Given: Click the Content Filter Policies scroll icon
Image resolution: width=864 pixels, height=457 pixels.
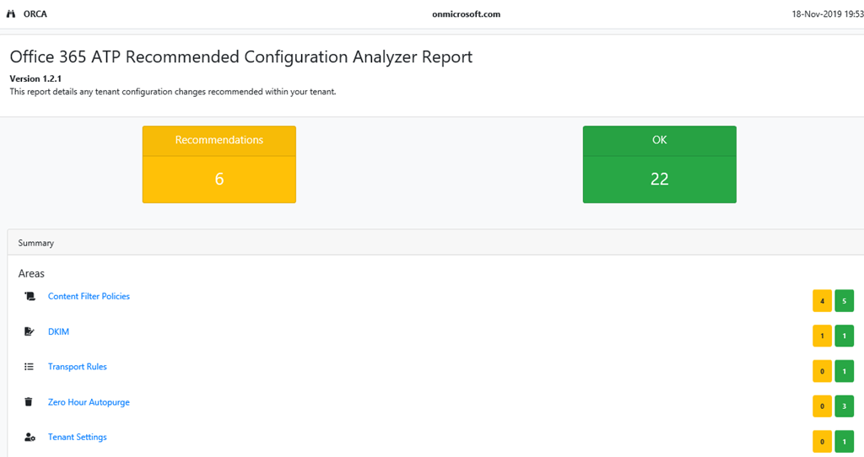Looking at the screenshot, I should point(30,297).
